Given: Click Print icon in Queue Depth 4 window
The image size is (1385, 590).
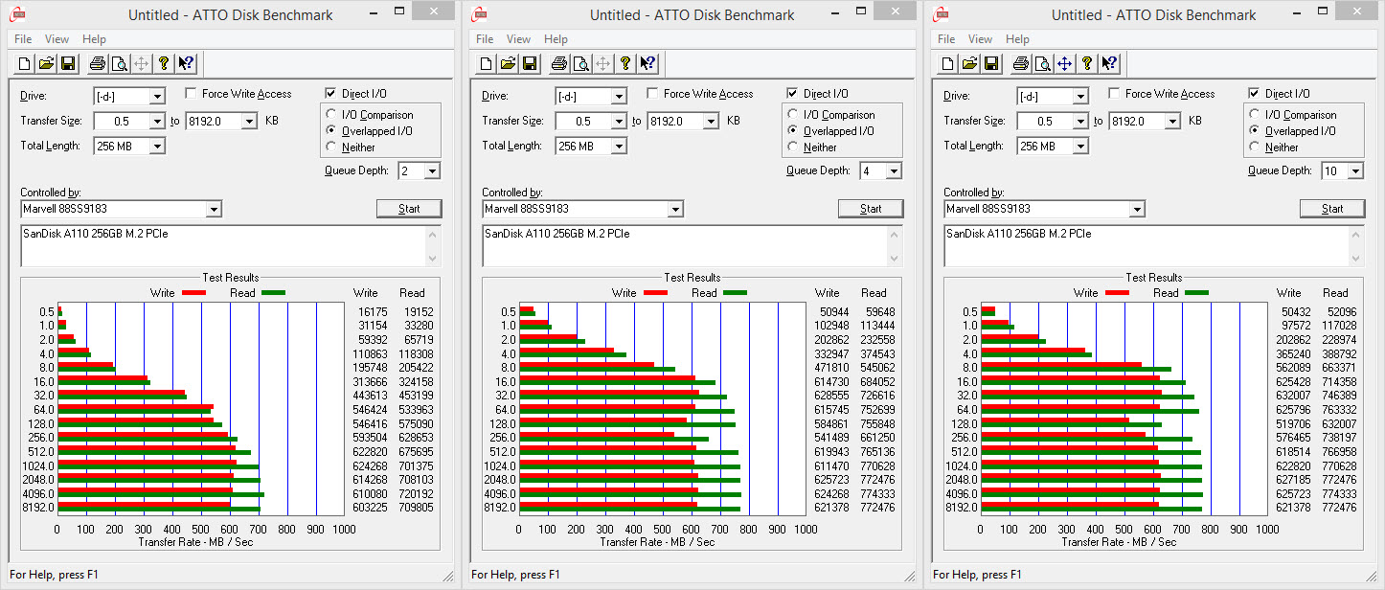Looking at the screenshot, I should 558,64.
